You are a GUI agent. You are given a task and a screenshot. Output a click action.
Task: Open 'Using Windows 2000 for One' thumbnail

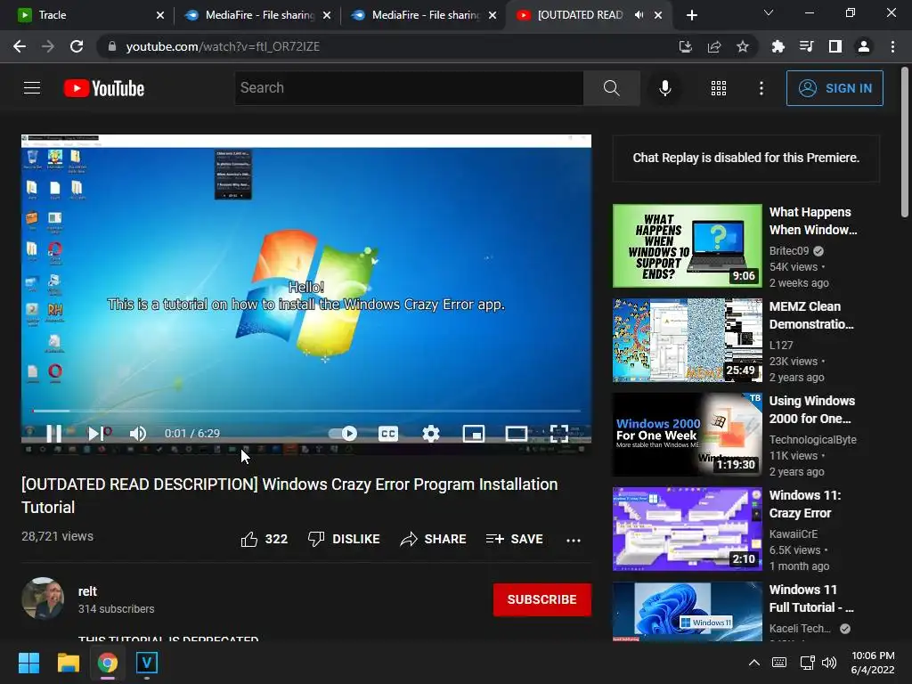687,435
